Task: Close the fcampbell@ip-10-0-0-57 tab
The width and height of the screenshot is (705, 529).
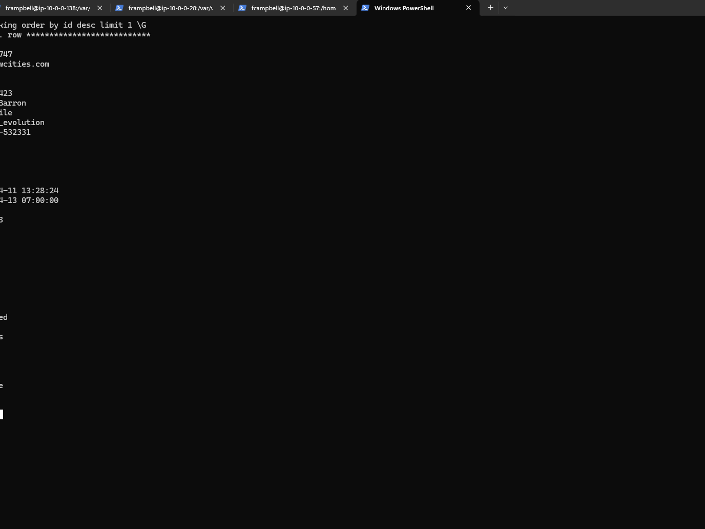Action: coord(346,8)
